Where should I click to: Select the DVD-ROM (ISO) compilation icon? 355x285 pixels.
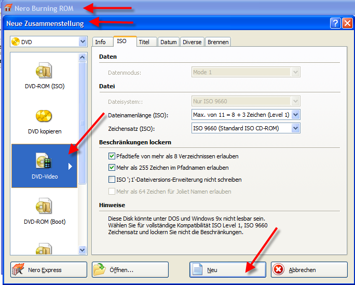[x=44, y=71]
